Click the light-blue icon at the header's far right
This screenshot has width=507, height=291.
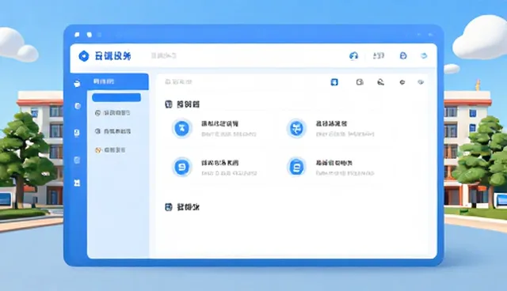tap(424, 56)
